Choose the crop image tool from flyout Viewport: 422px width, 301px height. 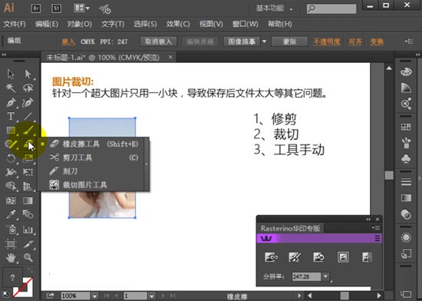pyautogui.click(x=94, y=185)
